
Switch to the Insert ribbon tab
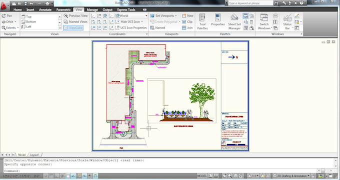[x=30, y=9]
